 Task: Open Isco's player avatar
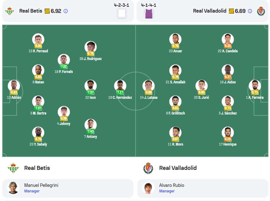pos(91,86)
